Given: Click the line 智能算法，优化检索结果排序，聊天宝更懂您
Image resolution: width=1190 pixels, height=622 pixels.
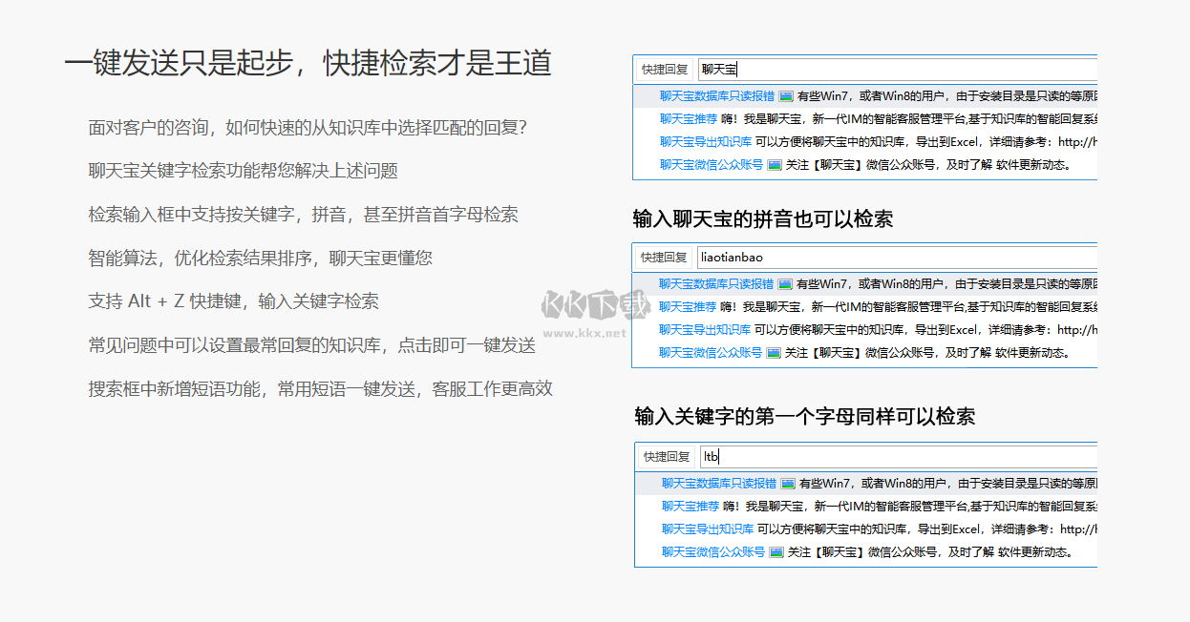Looking at the screenshot, I should [260, 259].
